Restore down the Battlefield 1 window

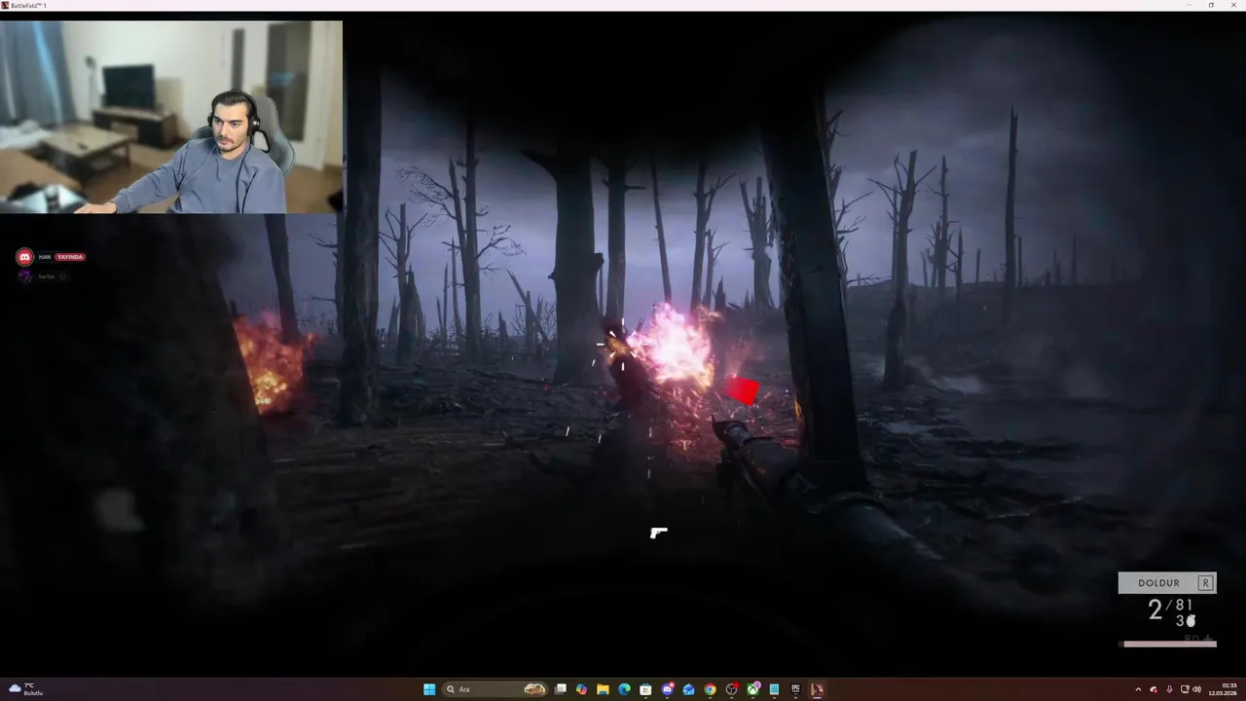(x=1212, y=5)
